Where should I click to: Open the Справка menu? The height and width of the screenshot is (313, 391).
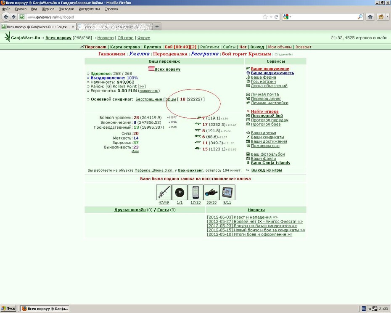pyautogui.click(x=111, y=9)
